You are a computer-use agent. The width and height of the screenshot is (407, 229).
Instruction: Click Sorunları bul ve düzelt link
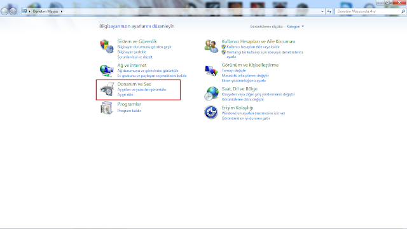[x=135, y=57]
